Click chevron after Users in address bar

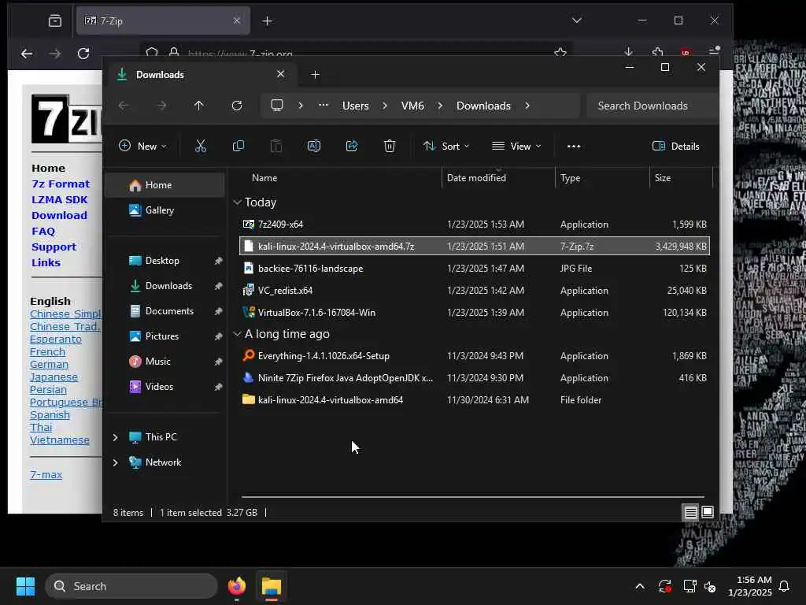pyautogui.click(x=385, y=106)
